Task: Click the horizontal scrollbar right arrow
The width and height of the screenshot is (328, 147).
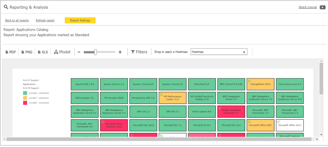Action: click(317, 139)
